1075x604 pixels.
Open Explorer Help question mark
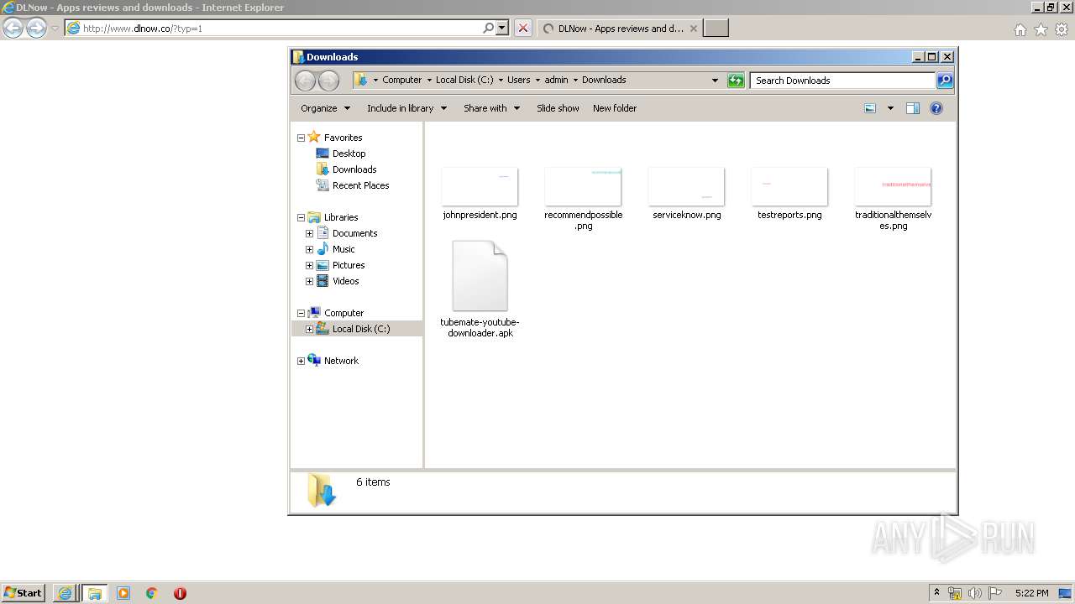[x=936, y=108]
